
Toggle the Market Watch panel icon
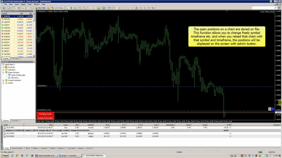point(15,8)
